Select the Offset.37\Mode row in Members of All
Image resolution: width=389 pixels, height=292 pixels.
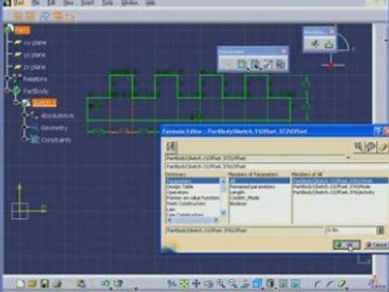pos(331,187)
